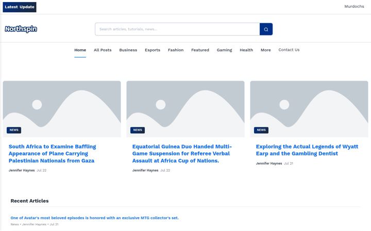The height and width of the screenshot is (231, 371).
Task: Open the Gaming category menu
Action: pos(224,50)
